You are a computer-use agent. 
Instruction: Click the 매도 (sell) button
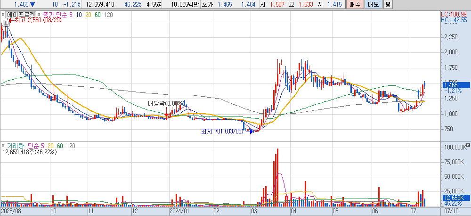coord(374,4)
